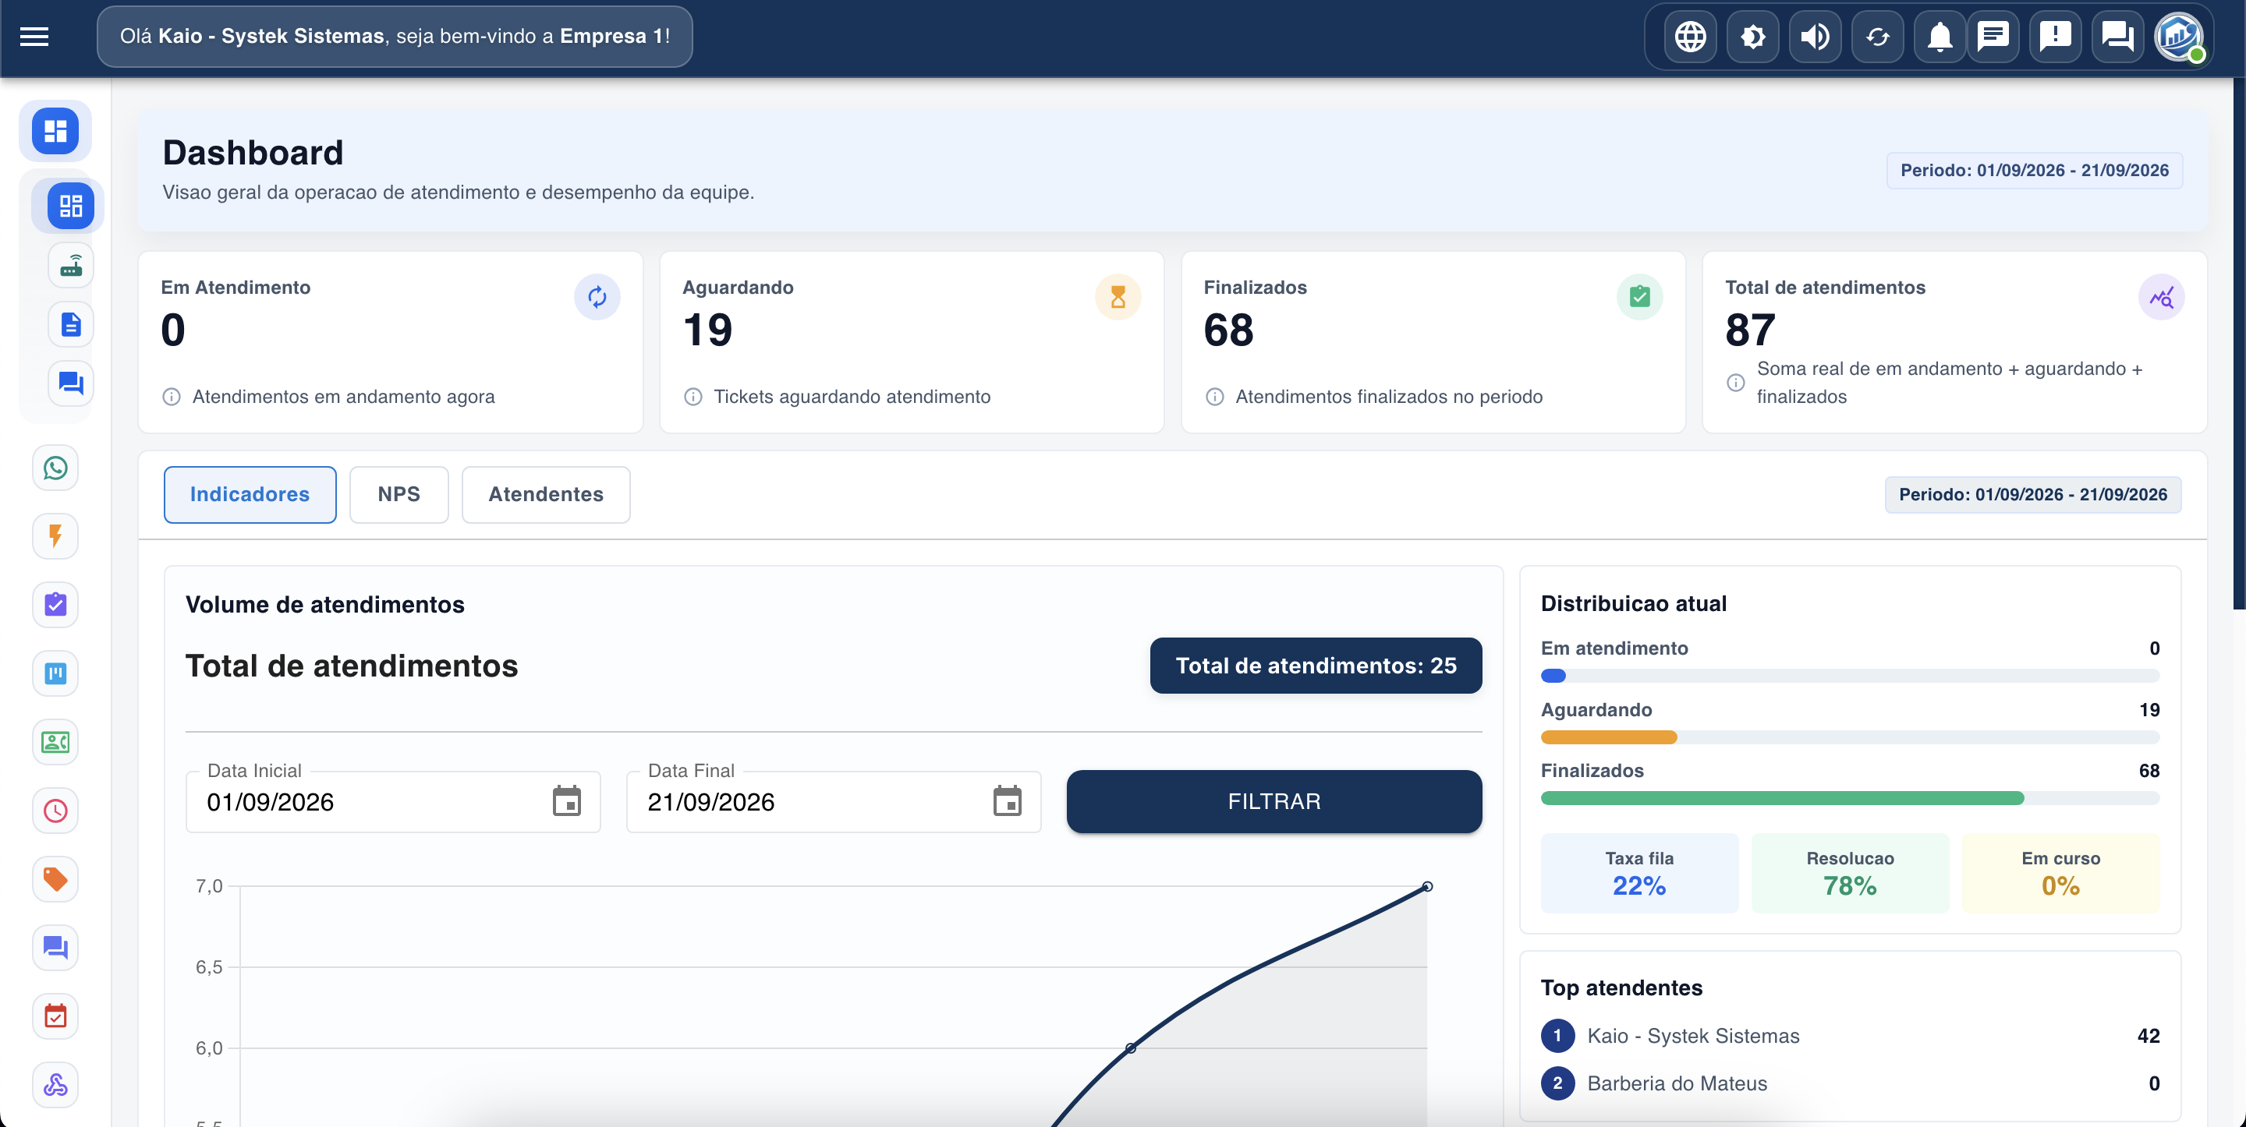Select Kaio - Systek Sistemas in Top atendentes
This screenshot has width=2246, height=1127.
tap(1850, 1036)
